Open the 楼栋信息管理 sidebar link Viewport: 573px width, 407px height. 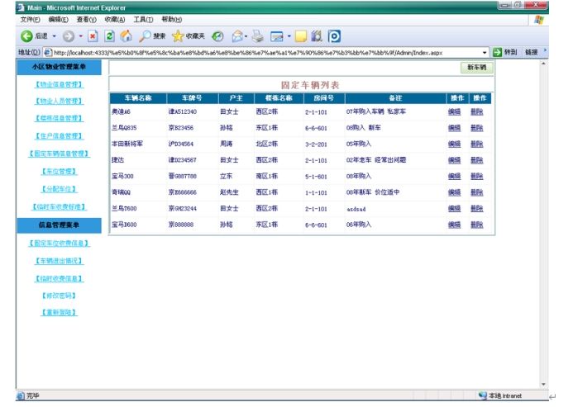coord(59,118)
